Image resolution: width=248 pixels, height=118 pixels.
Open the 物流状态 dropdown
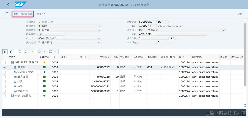[x=99, y=26]
